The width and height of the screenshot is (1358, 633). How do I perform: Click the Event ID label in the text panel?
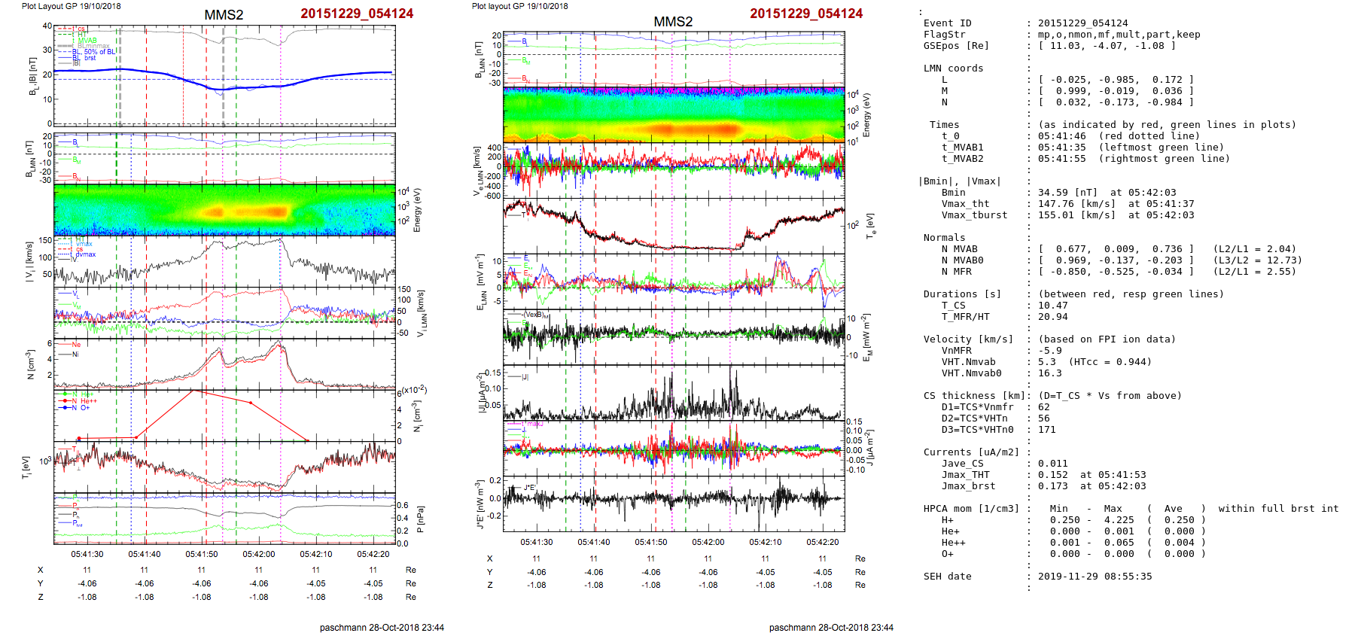point(947,23)
